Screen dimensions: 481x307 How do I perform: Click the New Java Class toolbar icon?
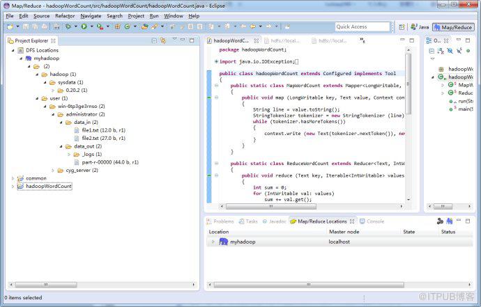127,26
